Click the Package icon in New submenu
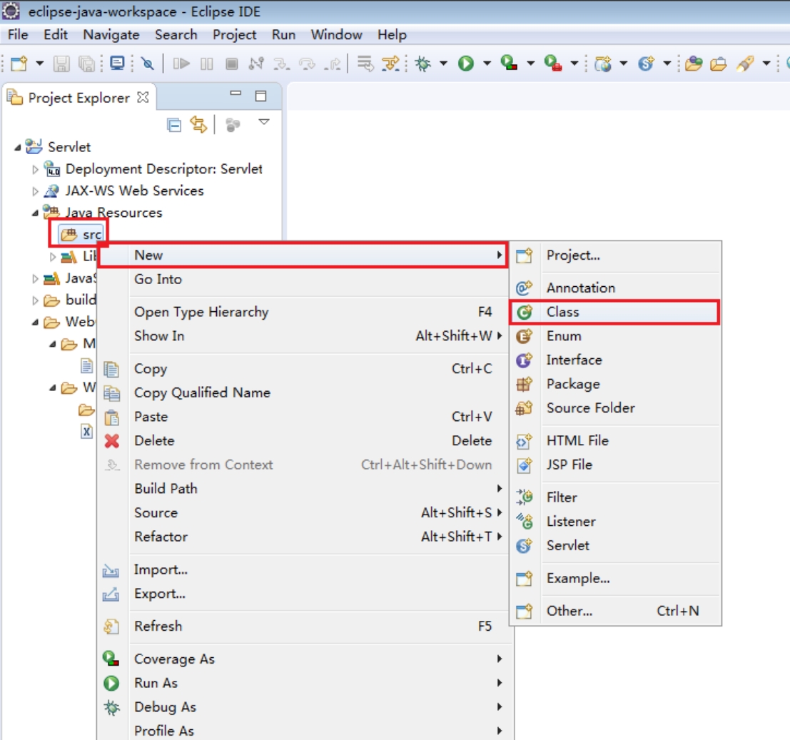Viewport: 790px width, 740px height. [x=525, y=385]
